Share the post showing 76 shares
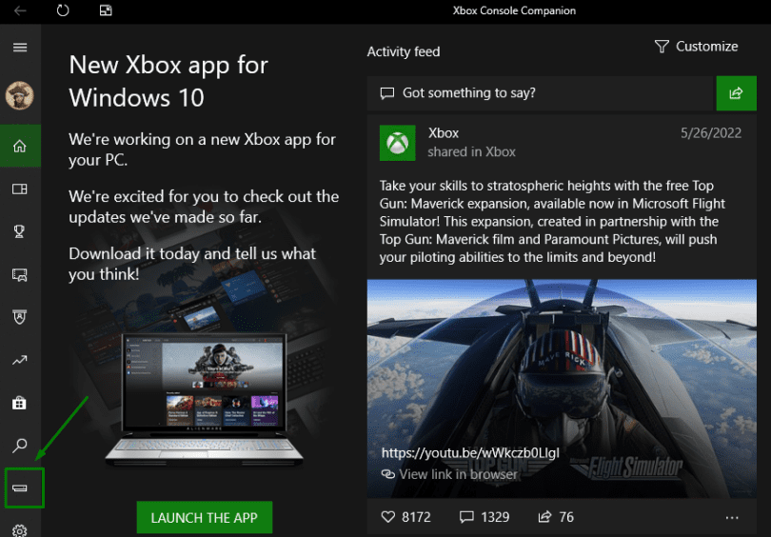 pos(544,517)
